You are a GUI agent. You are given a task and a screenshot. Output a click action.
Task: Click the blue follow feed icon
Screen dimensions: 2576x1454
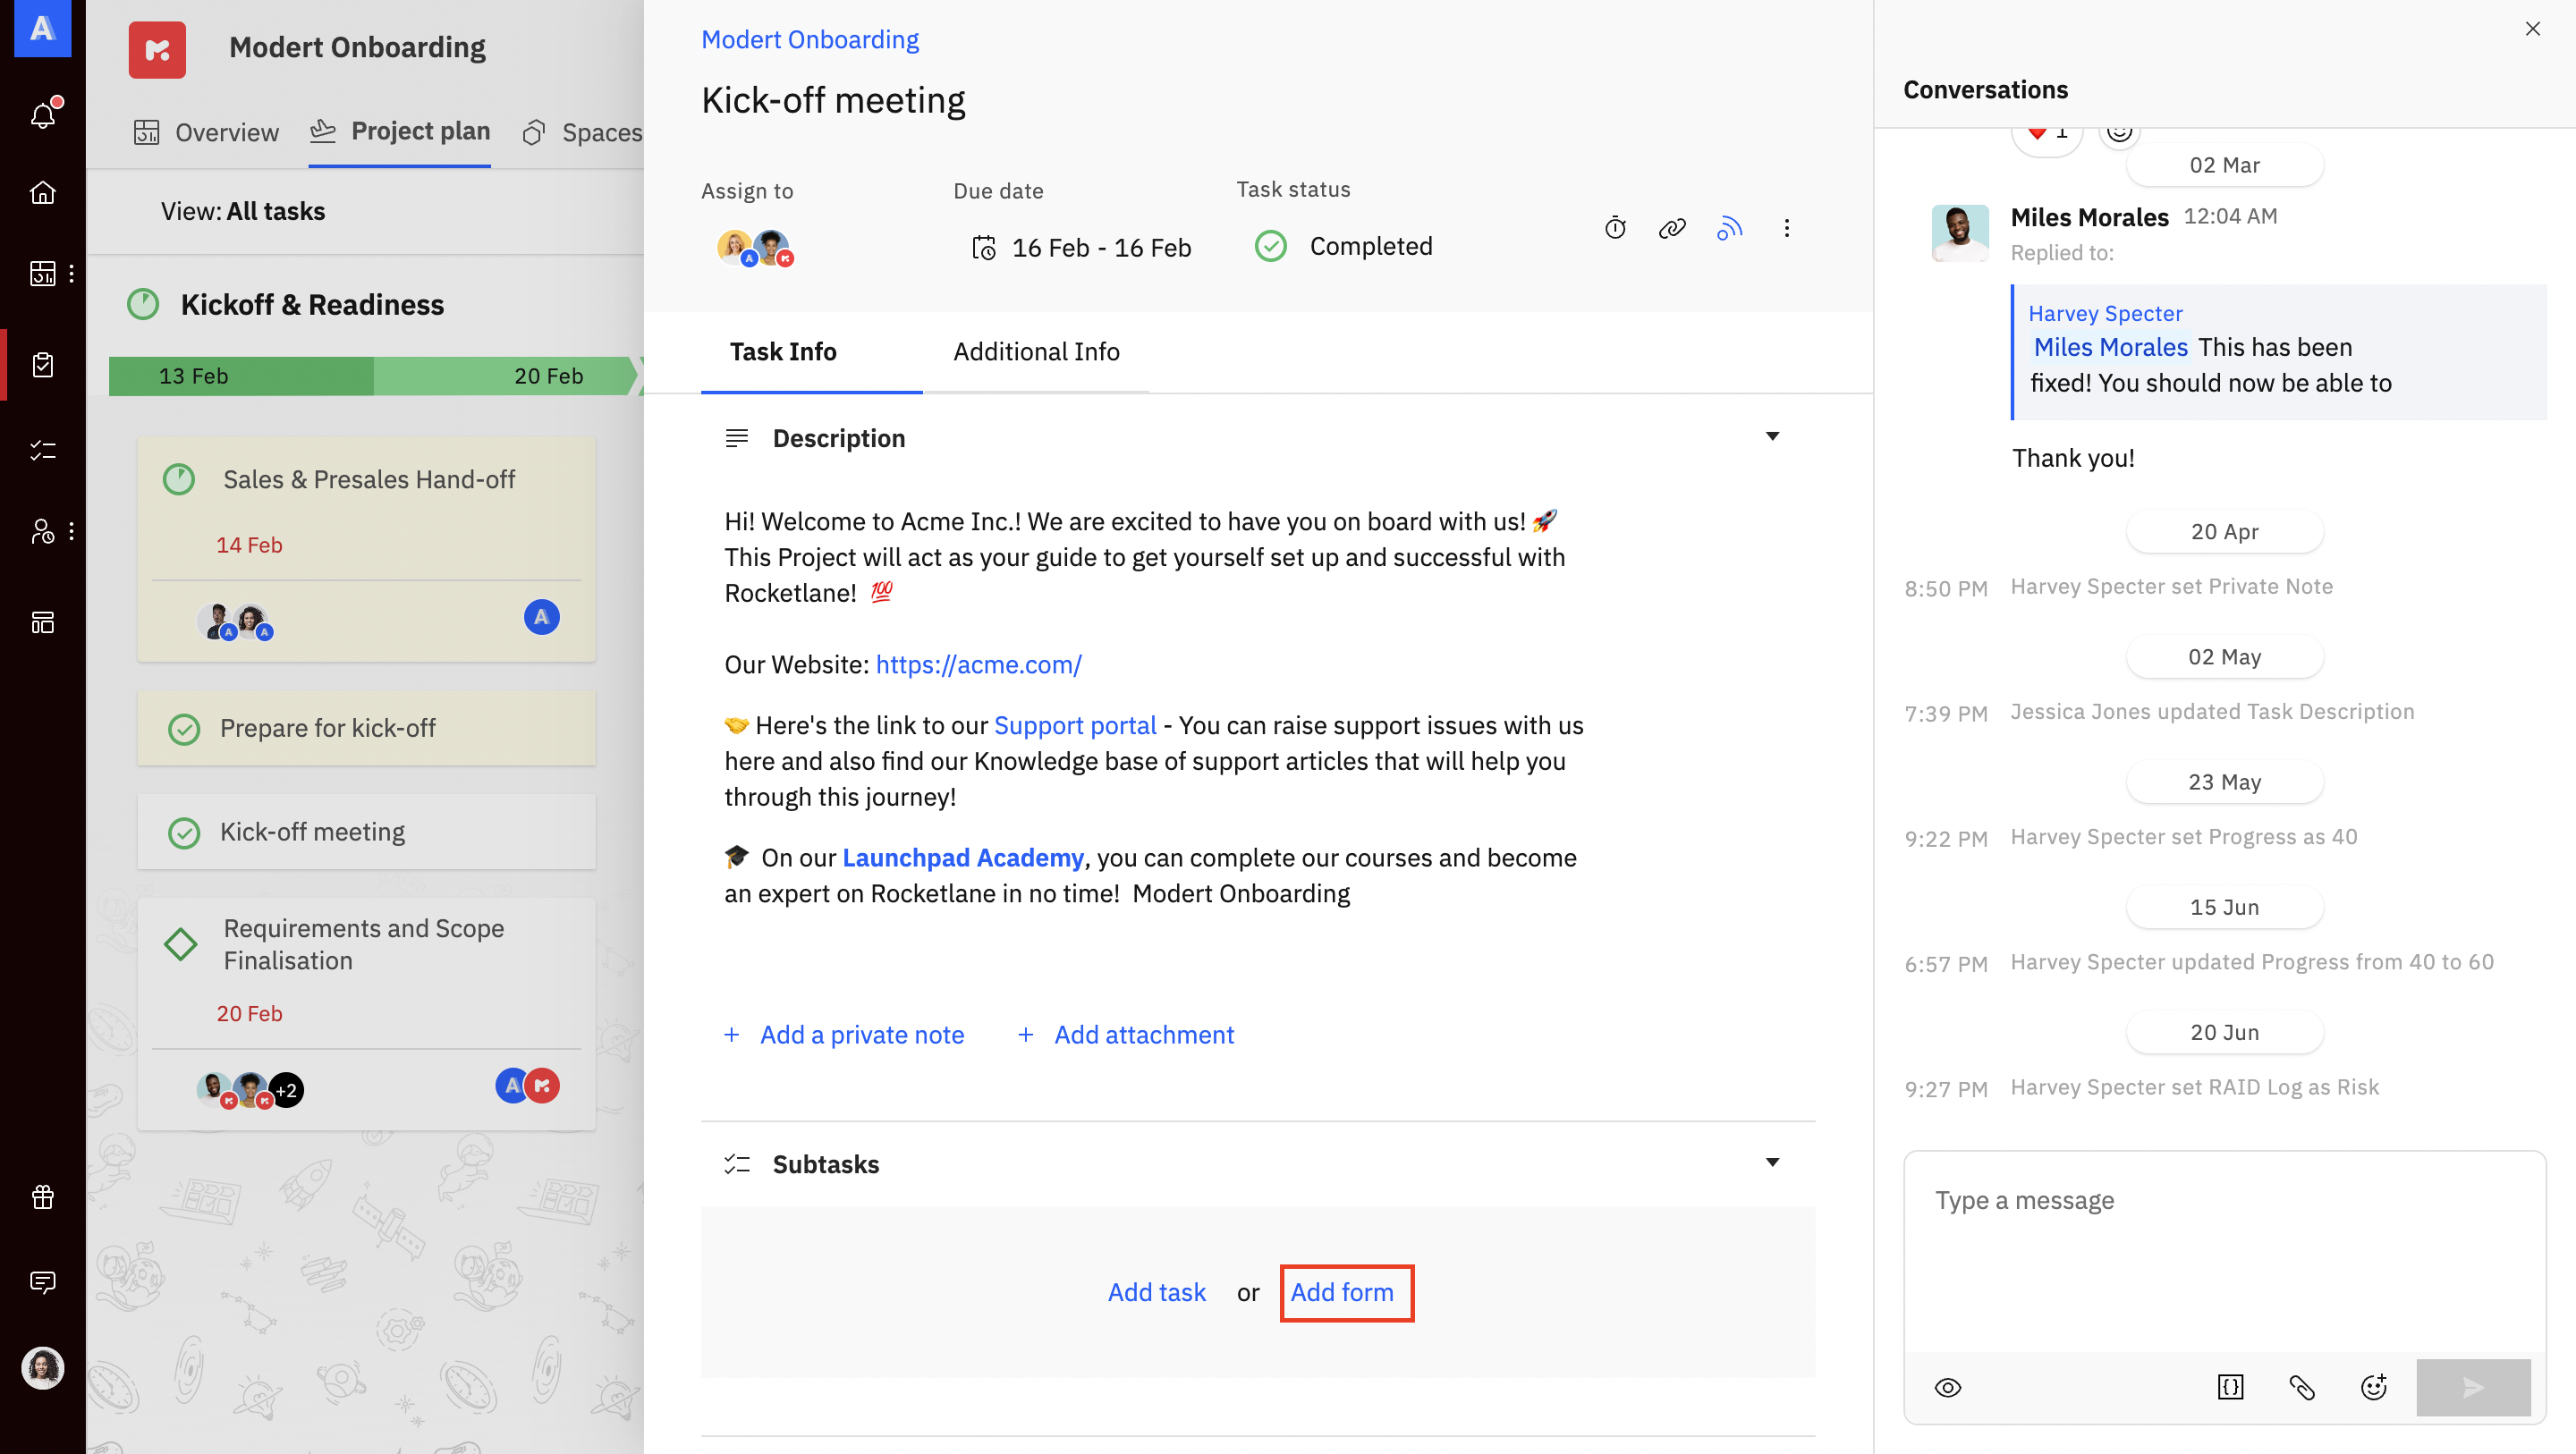[1729, 228]
